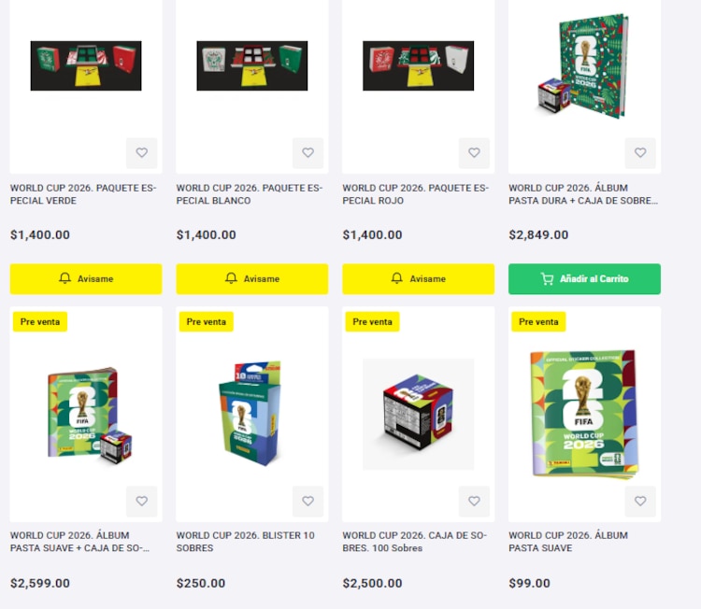The height and width of the screenshot is (609, 701).
Task: Open the Álbum Pasta Suave cover image
Action: (x=584, y=414)
